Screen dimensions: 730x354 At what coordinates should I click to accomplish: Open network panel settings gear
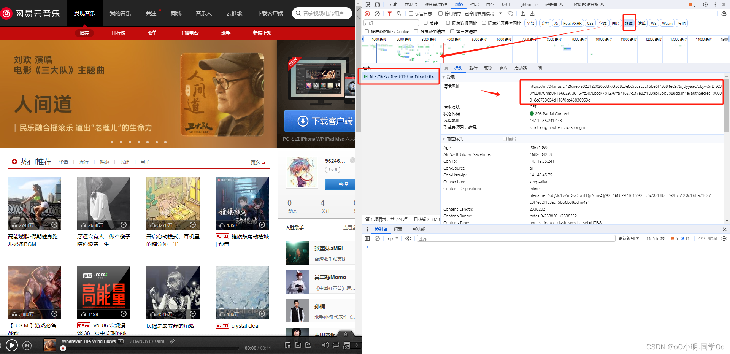(724, 14)
